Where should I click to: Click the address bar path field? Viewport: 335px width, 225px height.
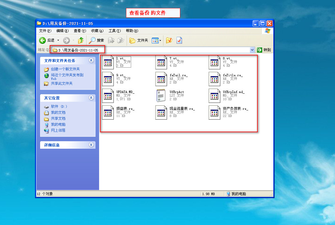pos(150,50)
